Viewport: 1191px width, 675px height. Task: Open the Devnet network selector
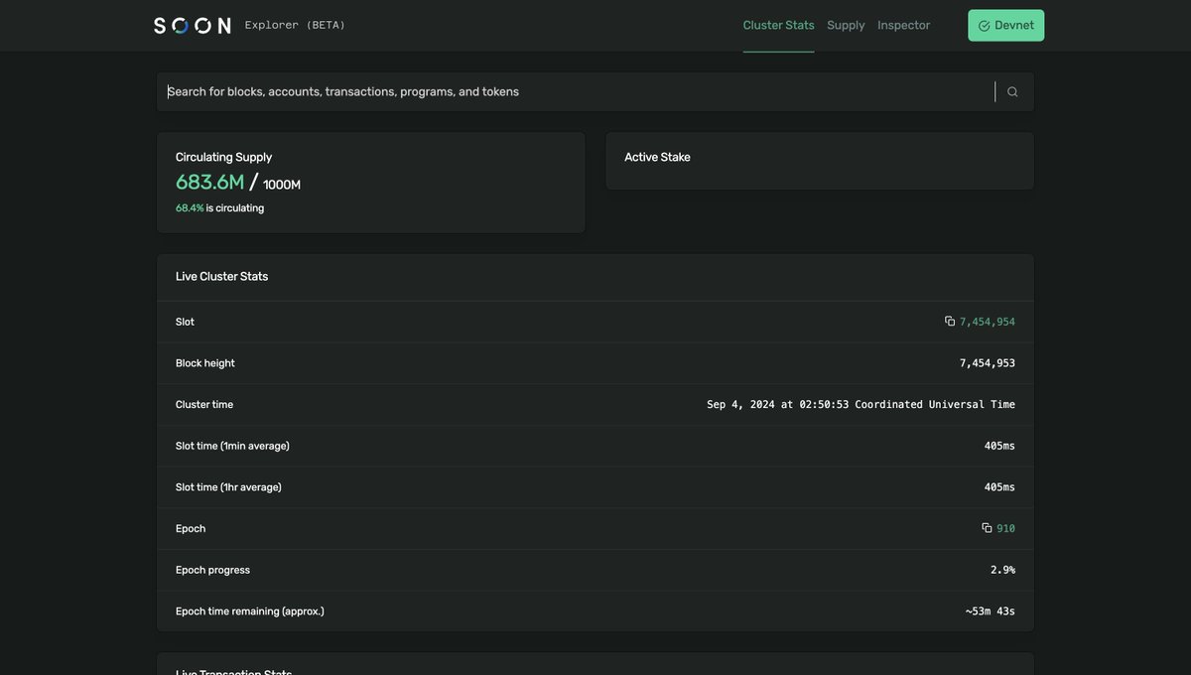(1005, 24)
